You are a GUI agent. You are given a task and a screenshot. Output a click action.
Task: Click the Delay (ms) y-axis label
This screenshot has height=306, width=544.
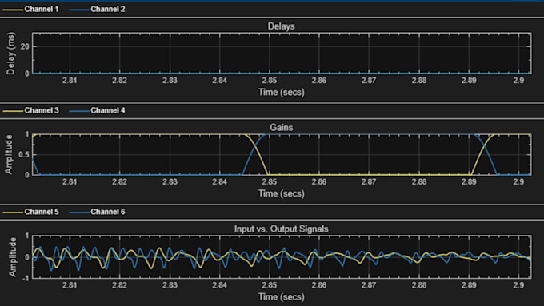click(x=11, y=54)
